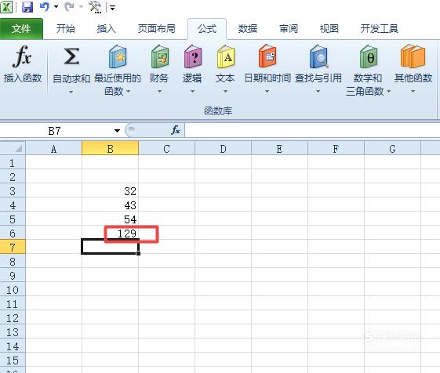Viewport: 440px width, 373px height.
Task: Select column D header
Action: coord(223,148)
